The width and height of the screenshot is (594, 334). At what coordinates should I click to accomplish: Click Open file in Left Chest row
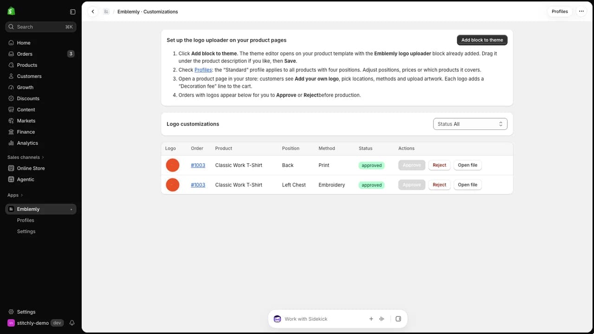pos(468,185)
